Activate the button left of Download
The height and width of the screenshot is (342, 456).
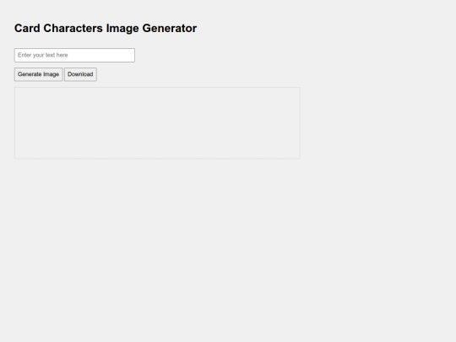[x=38, y=74]
